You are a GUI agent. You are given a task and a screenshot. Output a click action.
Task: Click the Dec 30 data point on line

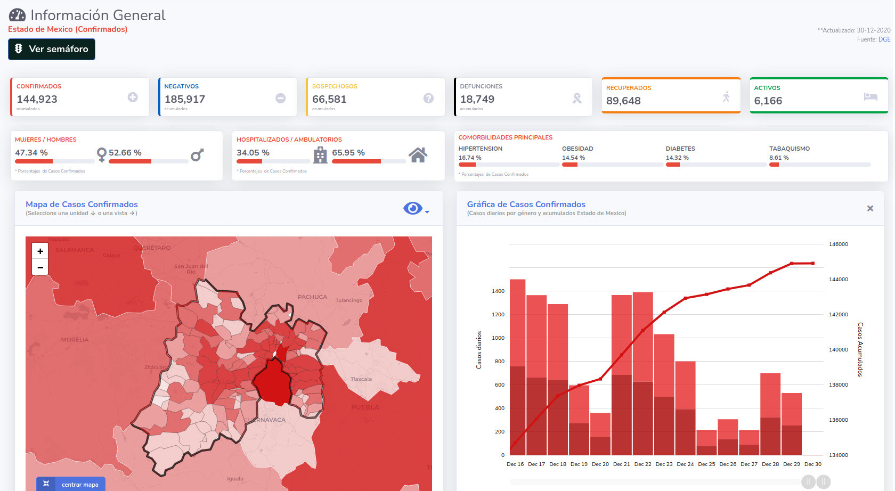tap(813, 263)
